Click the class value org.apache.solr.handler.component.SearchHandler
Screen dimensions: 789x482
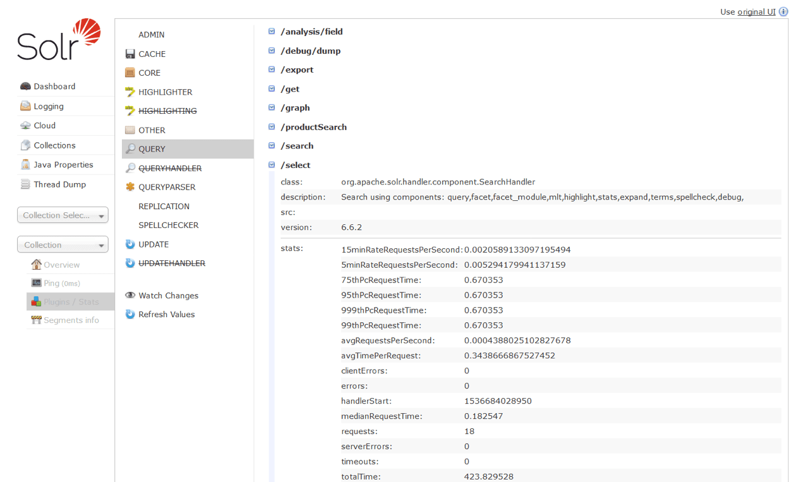438,182
